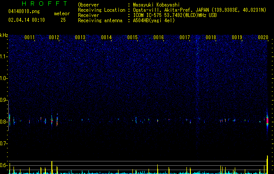Click the date stamp 02.04.14 00:10
This screenshot has width=274, height=174.
[27, 20]
